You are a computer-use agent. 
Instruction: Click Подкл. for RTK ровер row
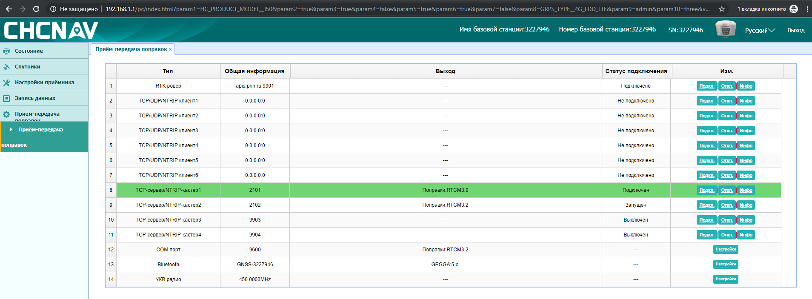click(707, 86)
